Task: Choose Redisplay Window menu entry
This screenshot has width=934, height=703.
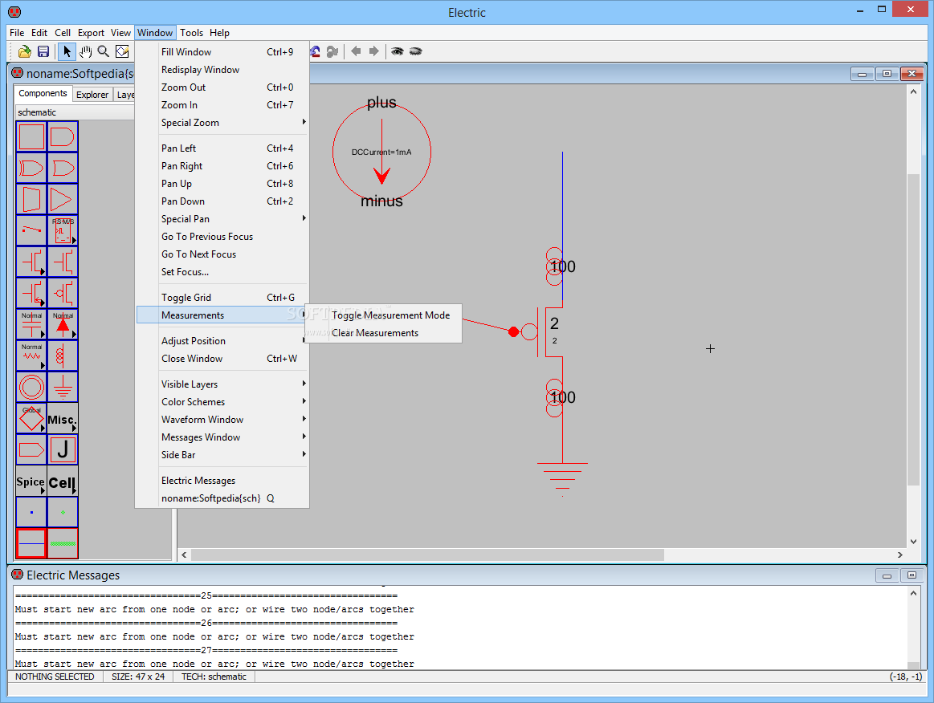Action: [222, 71]
